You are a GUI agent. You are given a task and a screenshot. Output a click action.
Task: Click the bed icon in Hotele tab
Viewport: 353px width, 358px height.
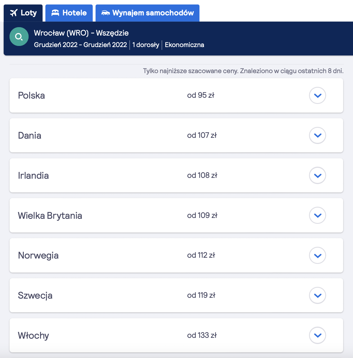point(55,13)
